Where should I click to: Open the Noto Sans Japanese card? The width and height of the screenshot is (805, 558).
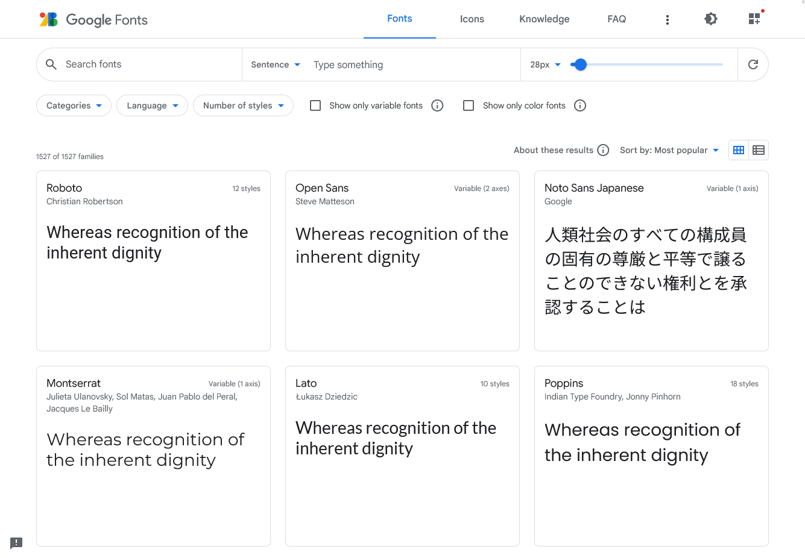coord(651,261)
